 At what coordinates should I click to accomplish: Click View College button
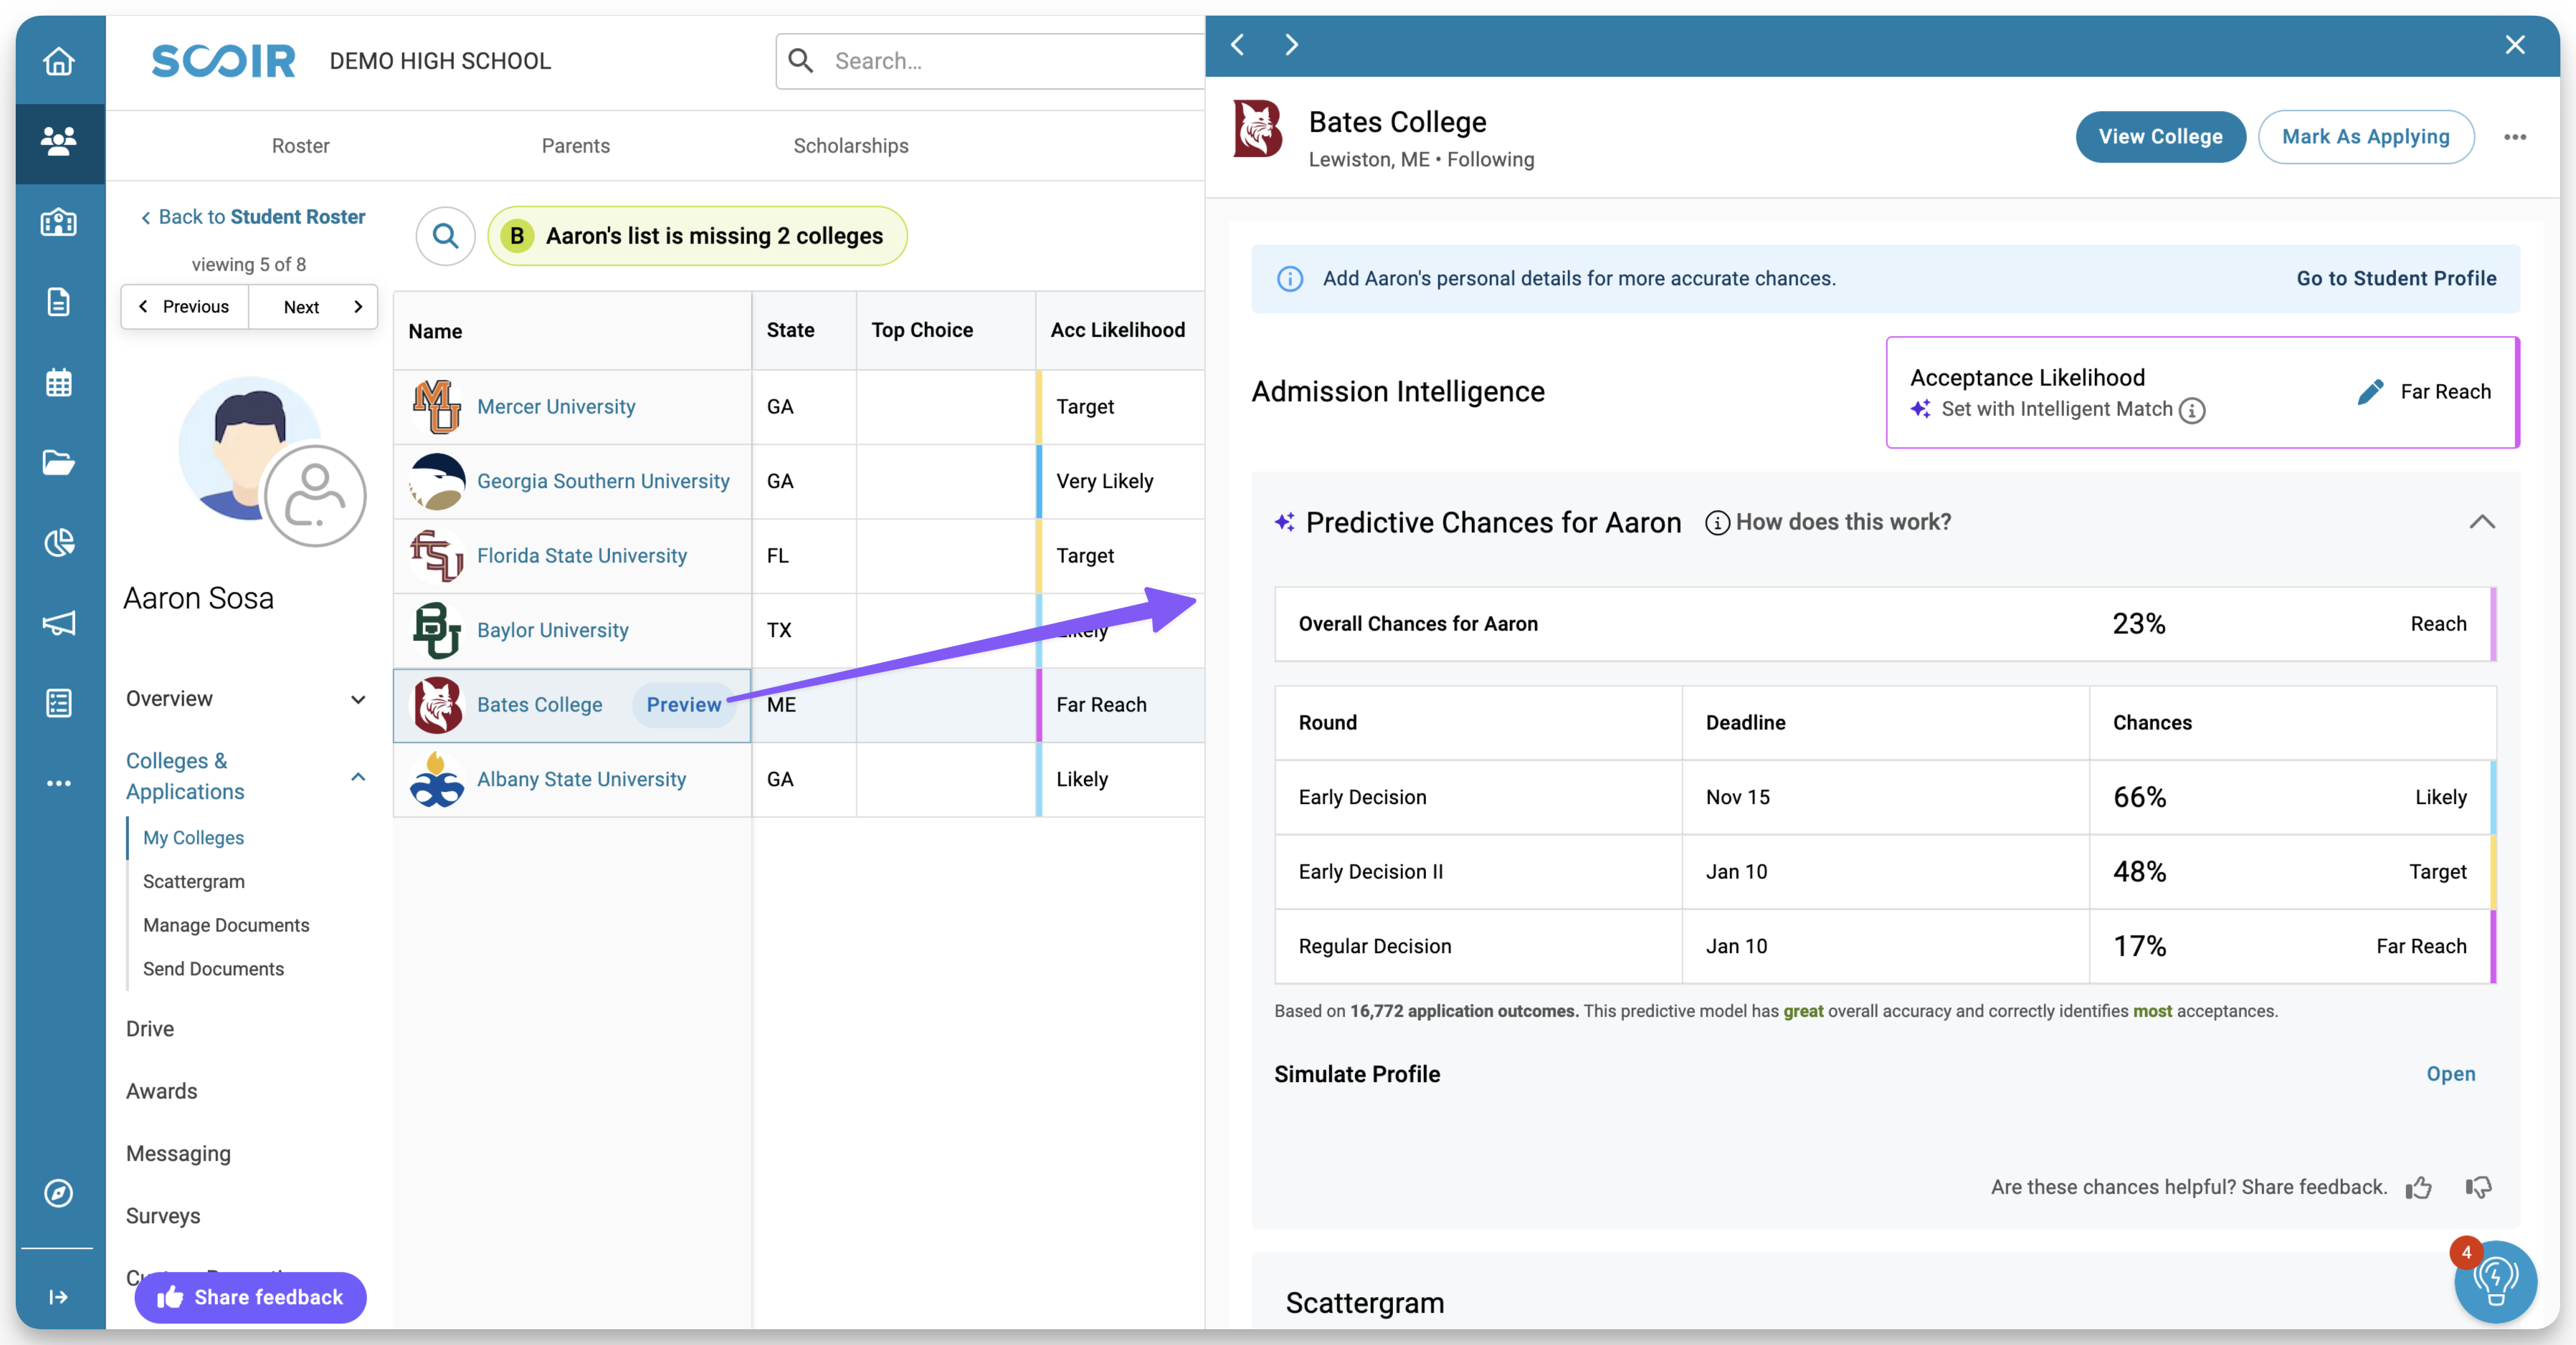pyautogui.click(x=2160, y=137)
